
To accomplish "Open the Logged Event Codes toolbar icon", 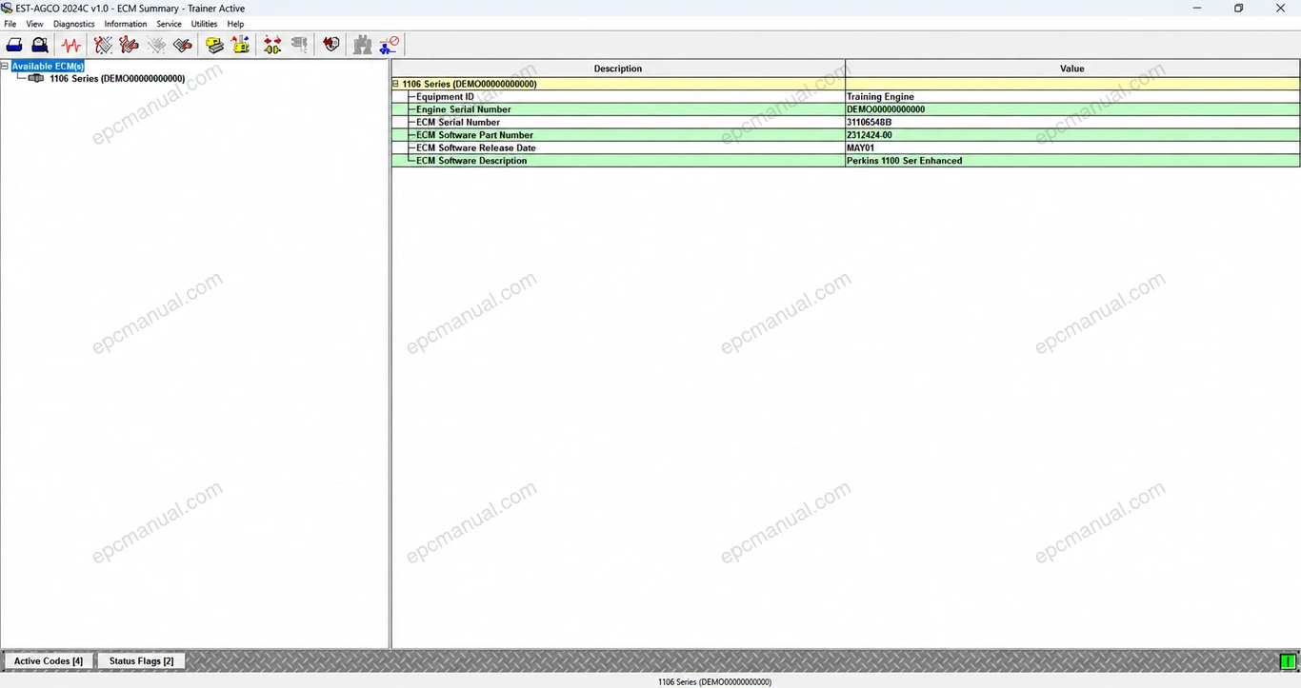I will click(183, 45).
